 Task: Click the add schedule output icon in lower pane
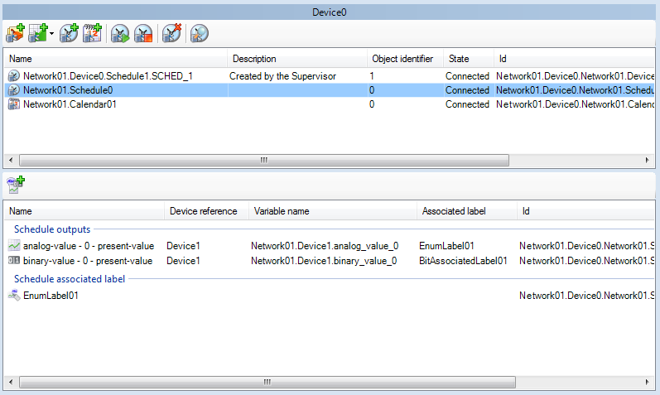[x=15, y=184]
